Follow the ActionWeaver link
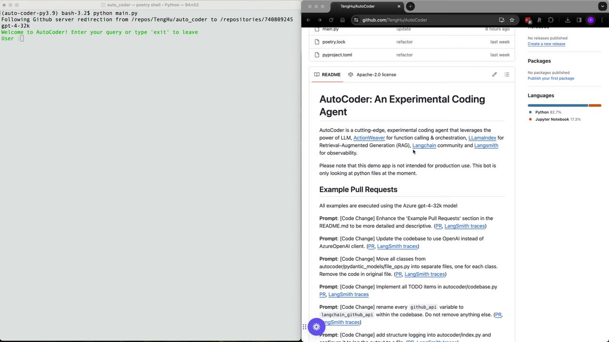 [x=369, y=138]
